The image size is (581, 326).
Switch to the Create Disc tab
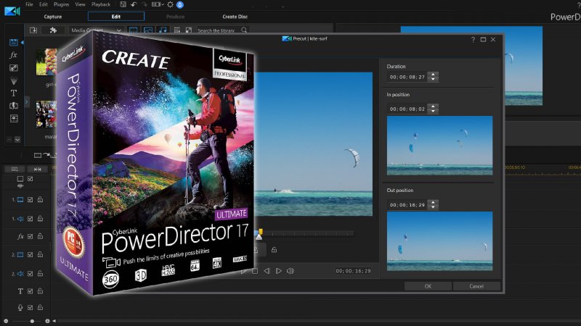pyautogui.click(x=237, y=16)
